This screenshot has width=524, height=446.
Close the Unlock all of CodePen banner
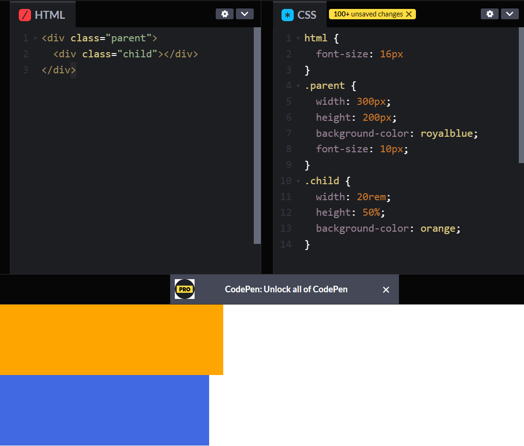click(x=386, y=290)
